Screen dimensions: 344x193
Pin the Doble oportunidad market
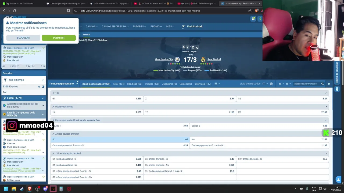pyautogui.click(x=53, y=107)
